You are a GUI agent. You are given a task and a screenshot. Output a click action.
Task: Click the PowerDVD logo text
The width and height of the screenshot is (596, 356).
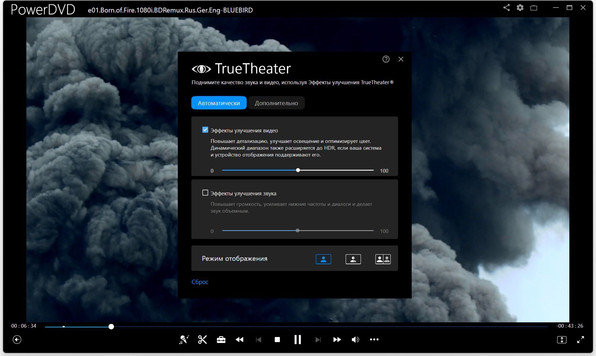click(43, 10)
